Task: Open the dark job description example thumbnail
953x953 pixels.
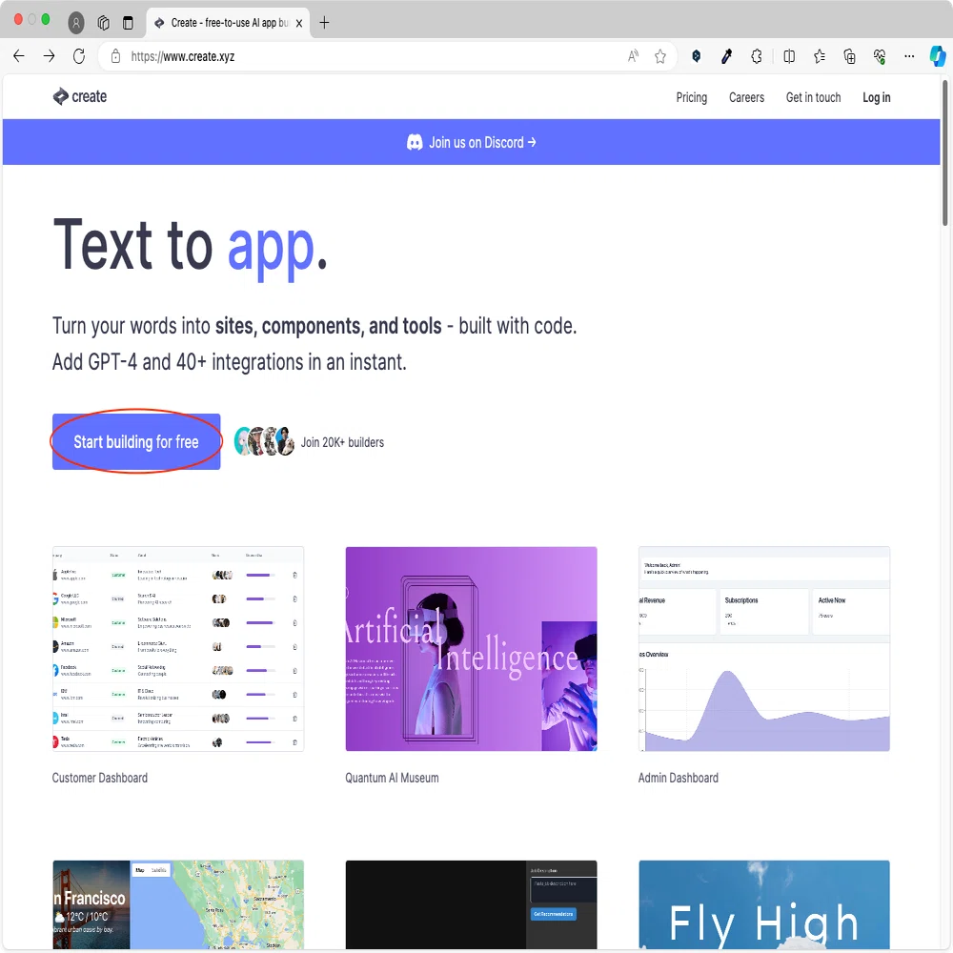Action: [x=471, y=904]
